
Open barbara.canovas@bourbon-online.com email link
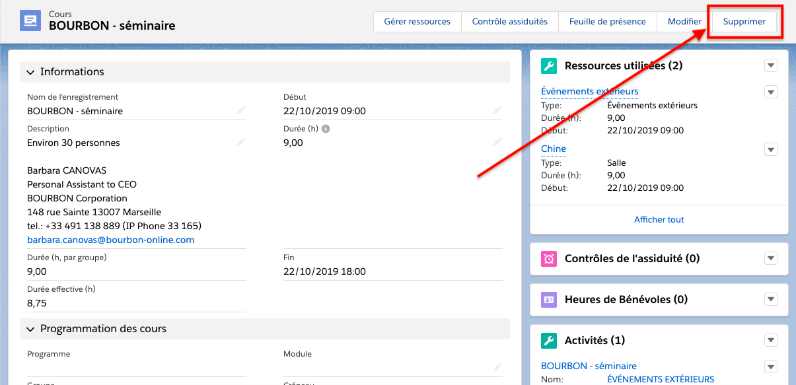[x=110, y=240]
